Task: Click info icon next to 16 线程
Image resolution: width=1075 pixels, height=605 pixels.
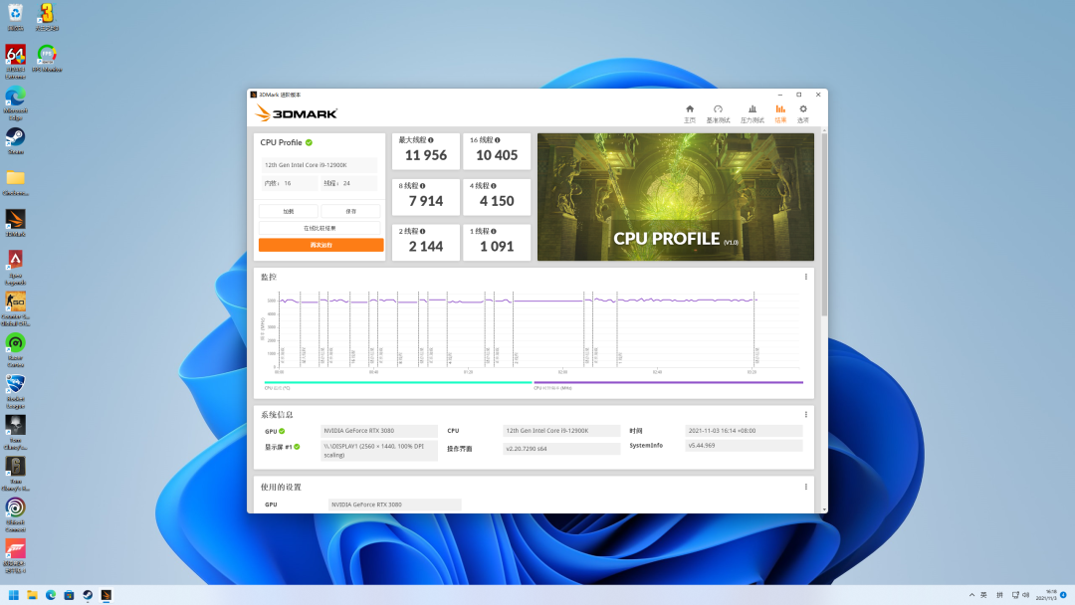Action: tap(497, 139)
